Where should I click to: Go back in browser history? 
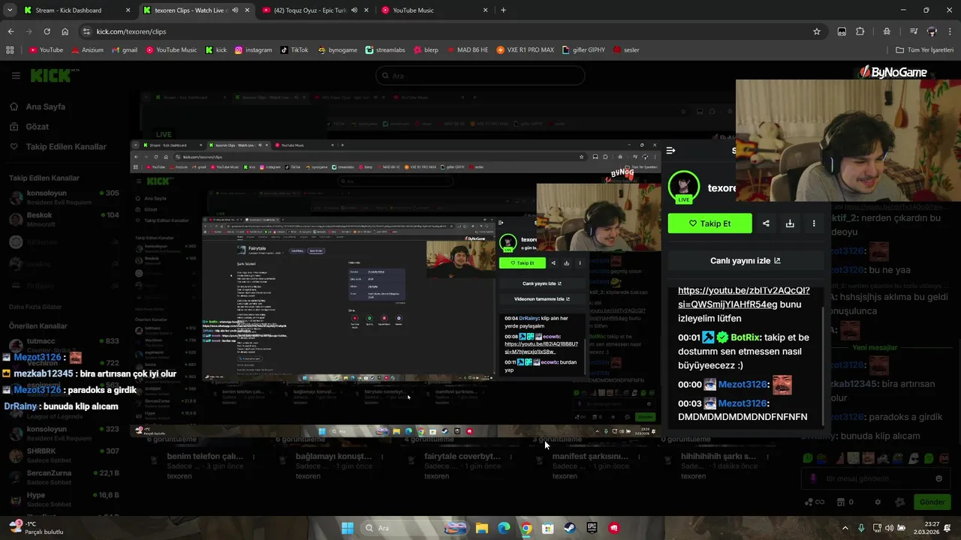click(11, 31)
